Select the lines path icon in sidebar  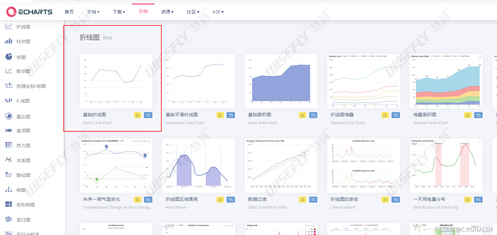tap(9, 175)
